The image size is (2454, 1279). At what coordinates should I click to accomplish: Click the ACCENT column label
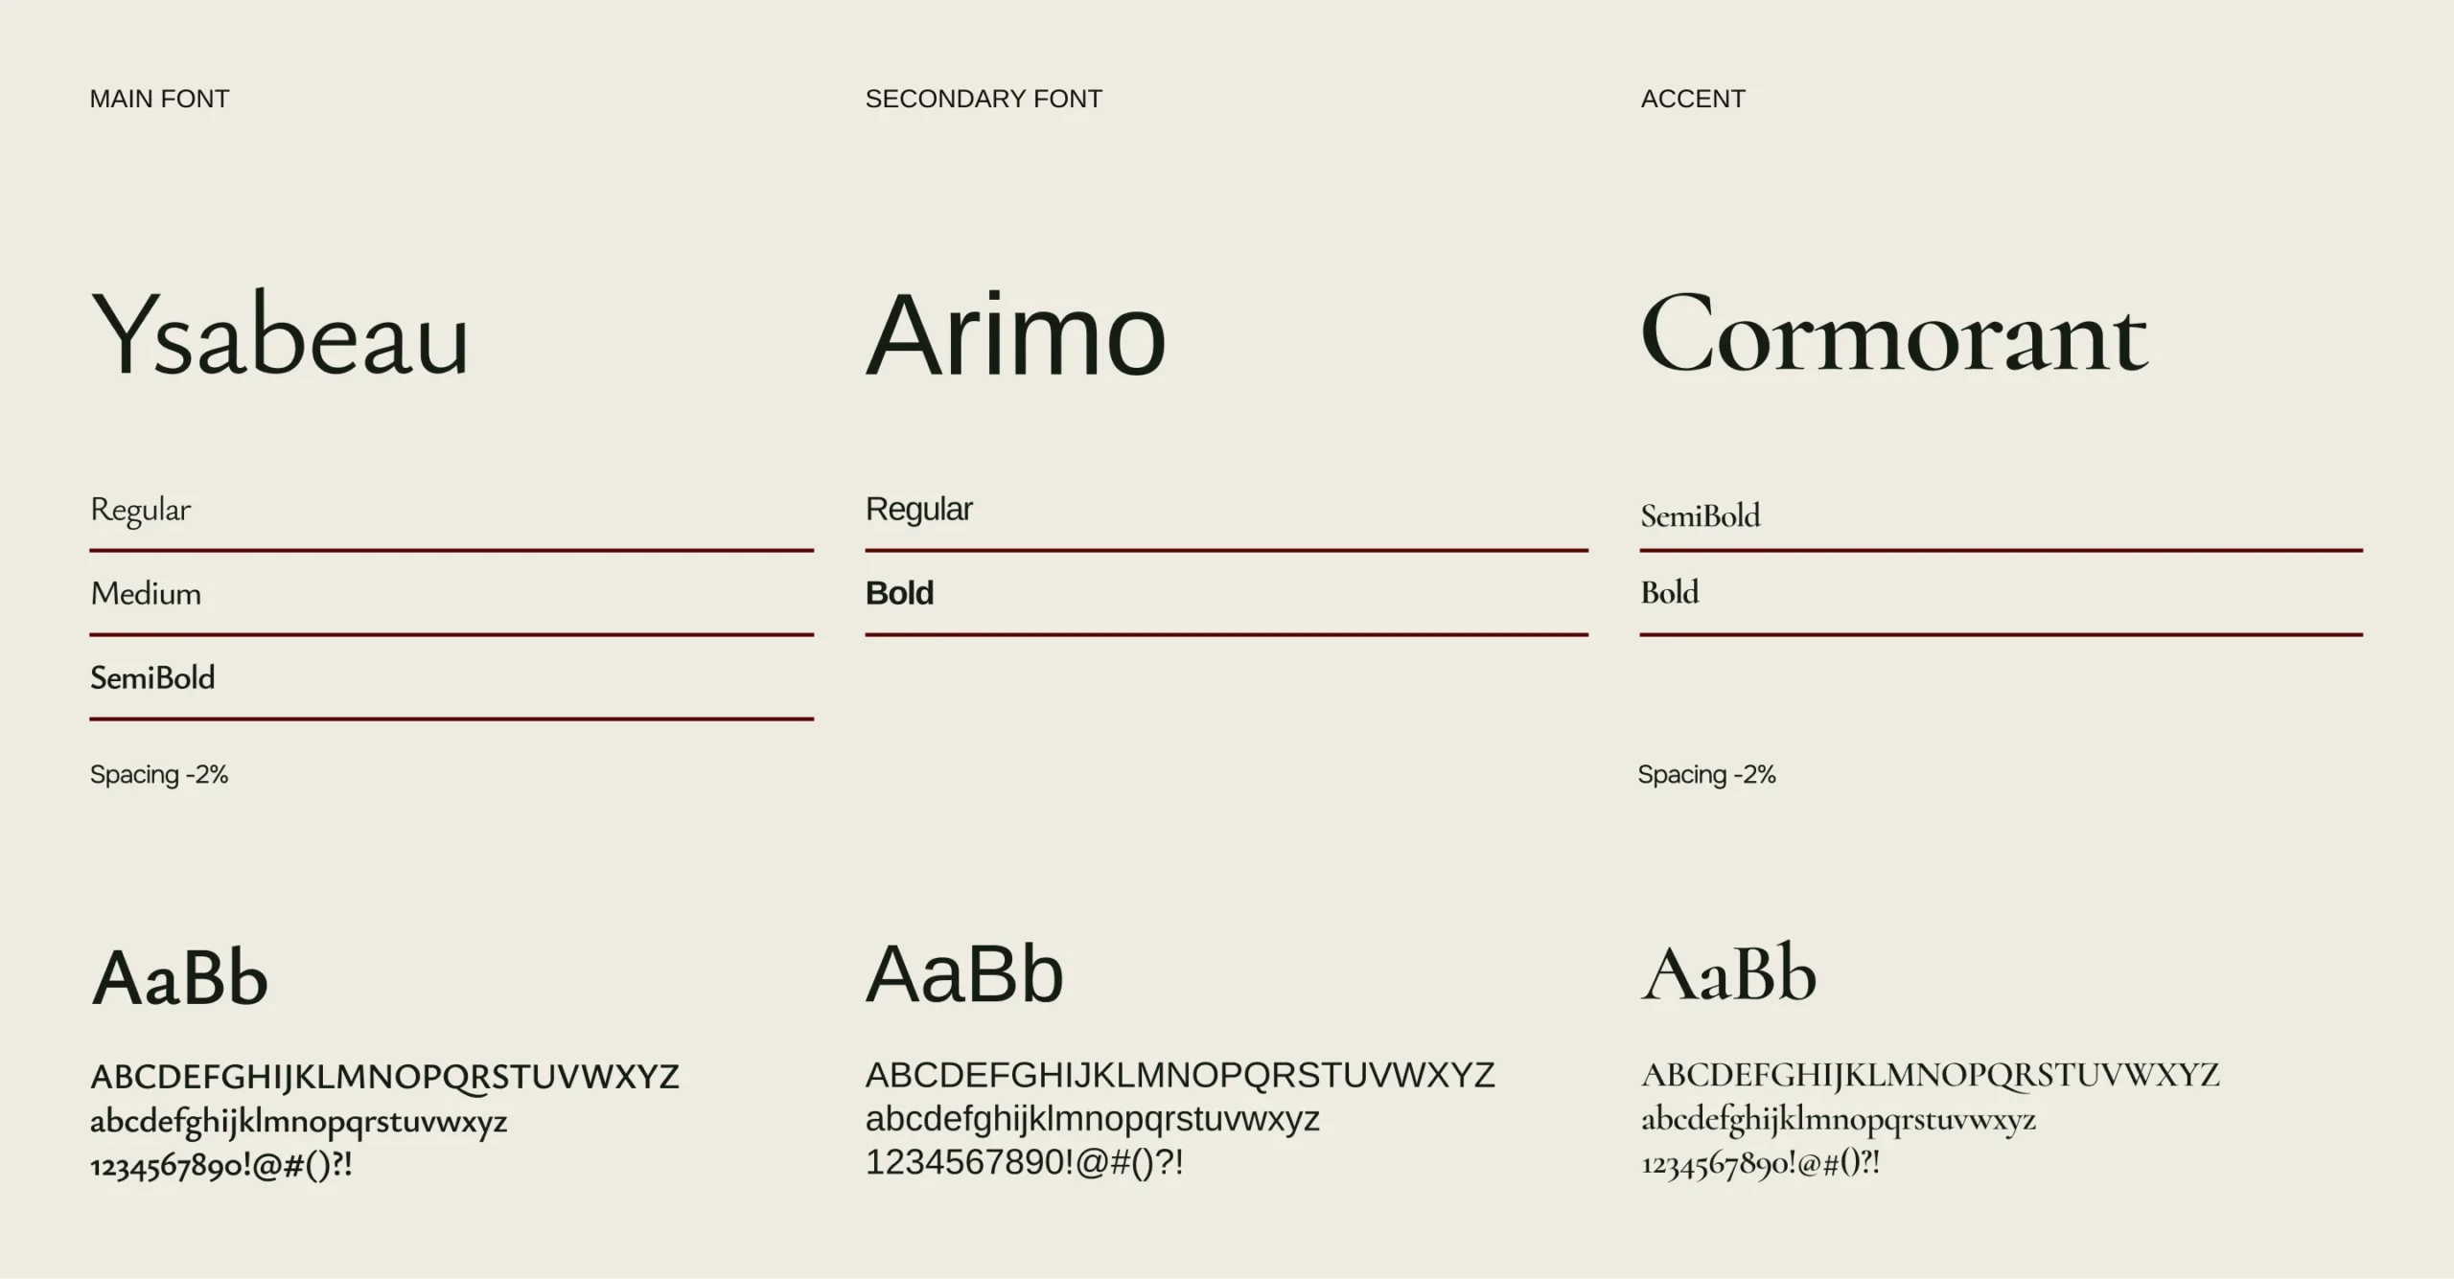(x=1693, y=99)
